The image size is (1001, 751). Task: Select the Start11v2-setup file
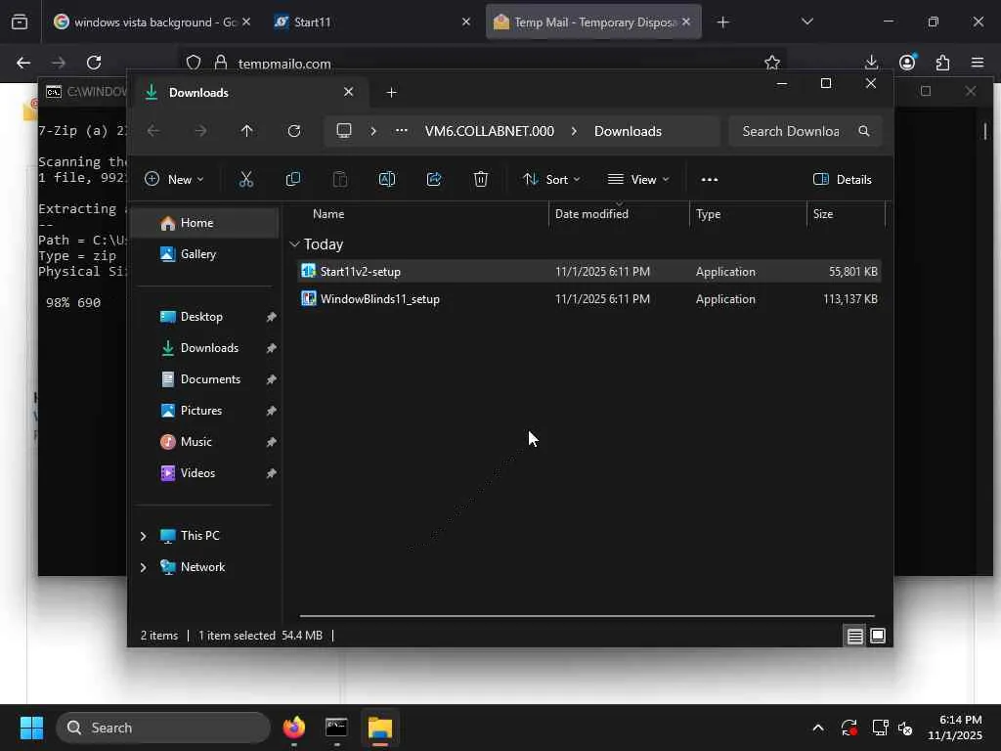click(x=589, y=272)
